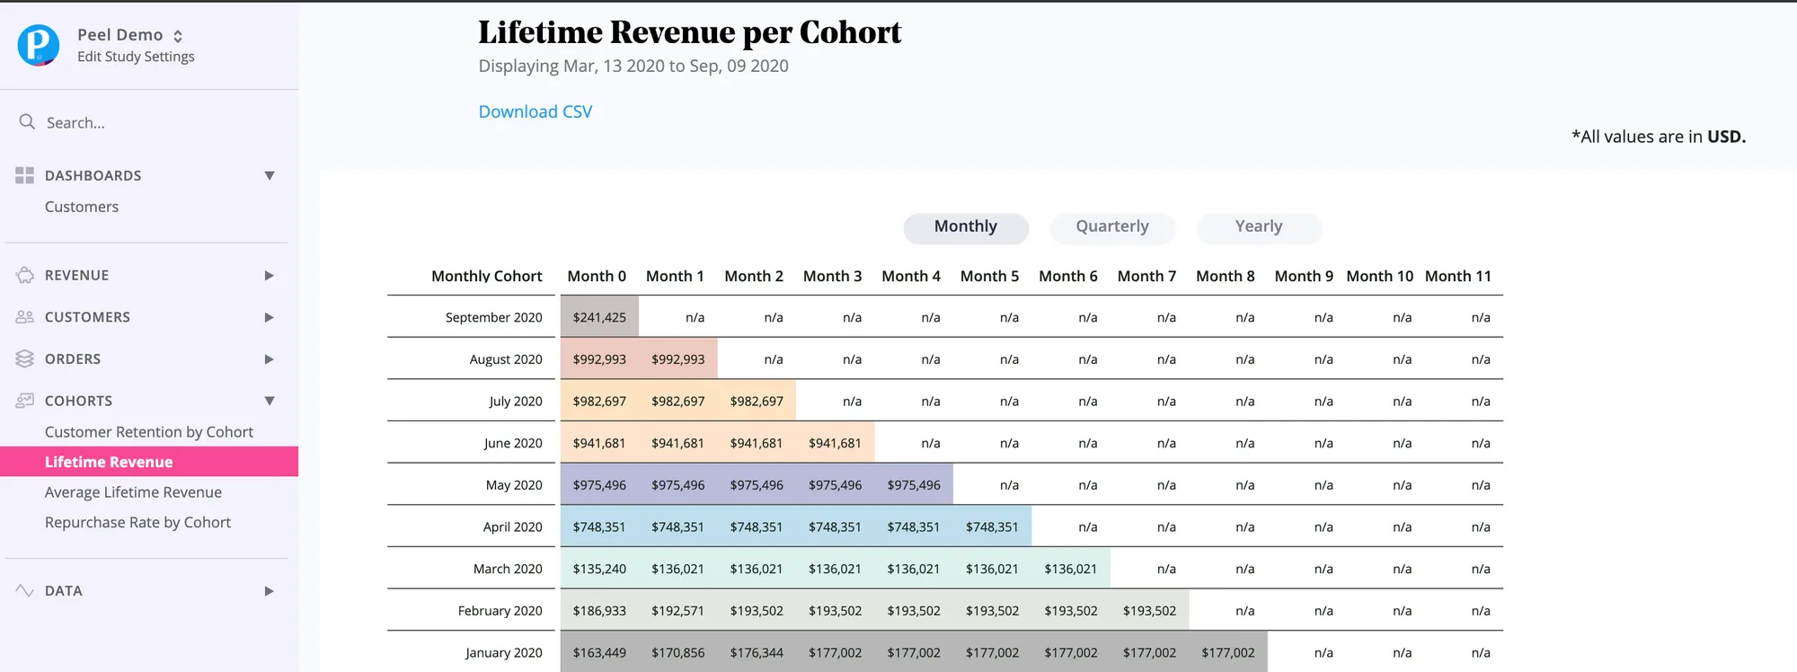Viewport: 1797px width, 672px height.
Task: Click the Month 0 column header
Action: point(597,277)
